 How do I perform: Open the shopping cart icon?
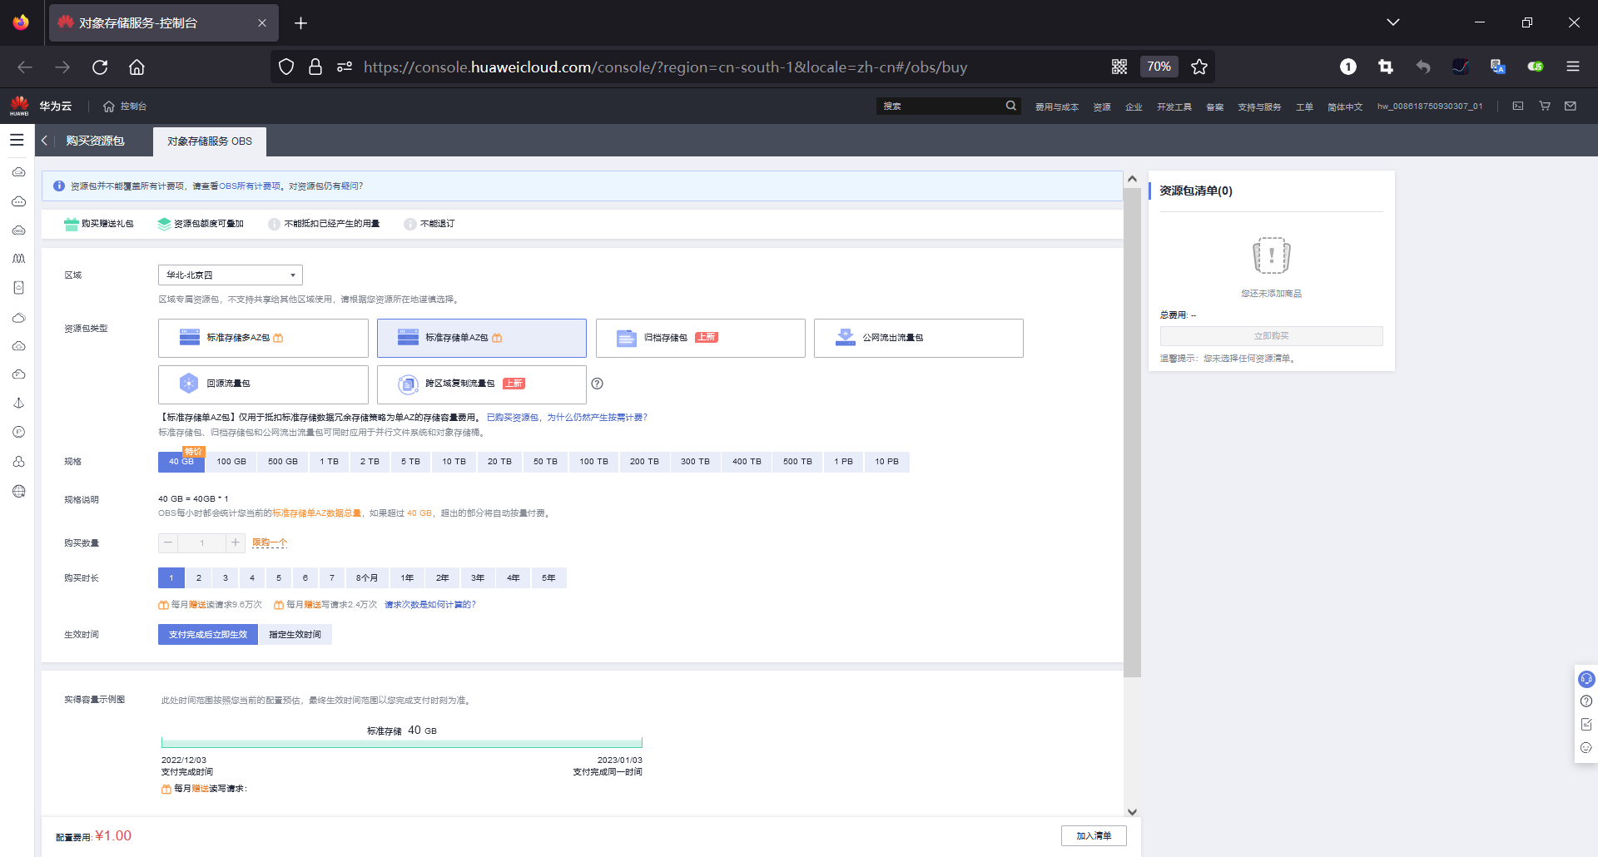(1545, 106)
